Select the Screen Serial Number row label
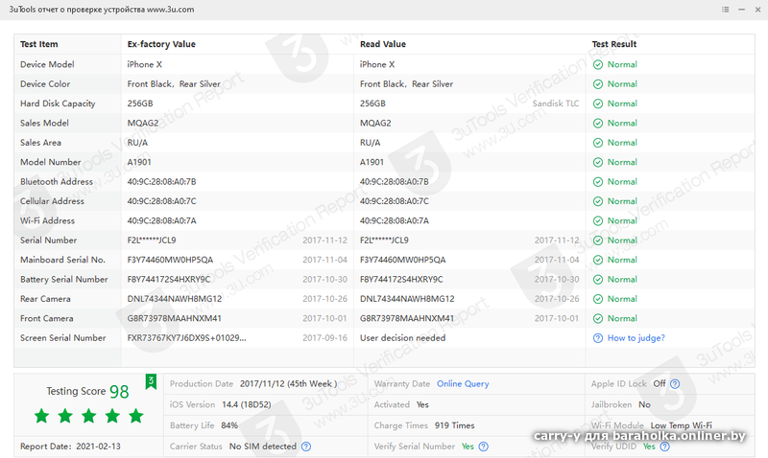Image resolution: width=768 pixels, height=458 pixels. 62,338
